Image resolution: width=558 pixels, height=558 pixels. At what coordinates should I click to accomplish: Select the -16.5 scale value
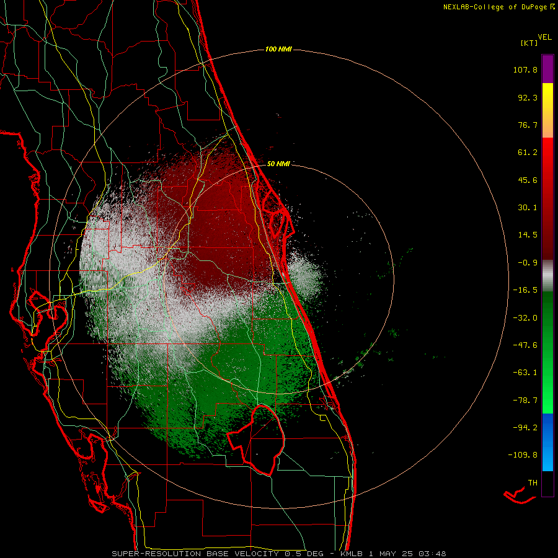(525, 290)
